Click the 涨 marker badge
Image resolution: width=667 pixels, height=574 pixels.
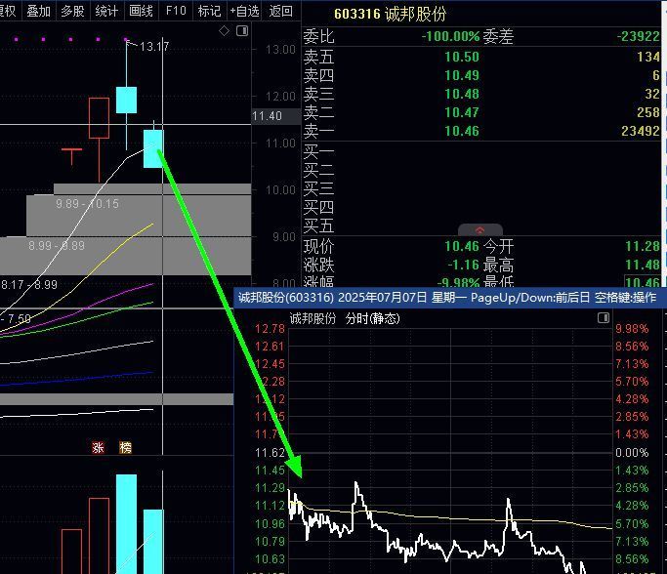(x=98, y=447)
